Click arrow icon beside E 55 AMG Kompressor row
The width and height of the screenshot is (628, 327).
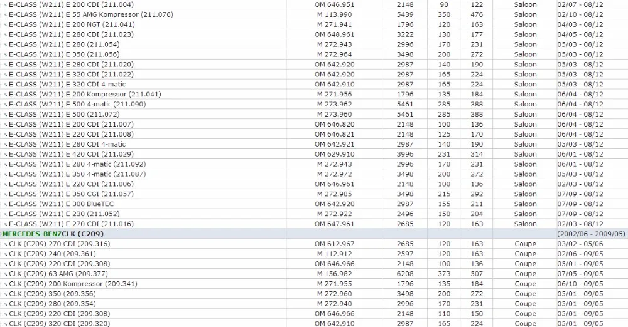(6, 15)
